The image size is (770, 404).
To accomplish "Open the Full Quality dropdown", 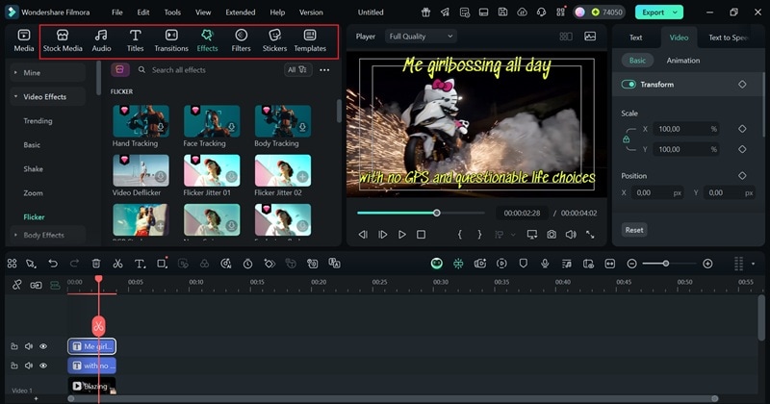I will pos(421,37).
